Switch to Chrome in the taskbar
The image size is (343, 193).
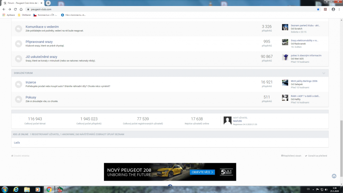tap(49, 190)
